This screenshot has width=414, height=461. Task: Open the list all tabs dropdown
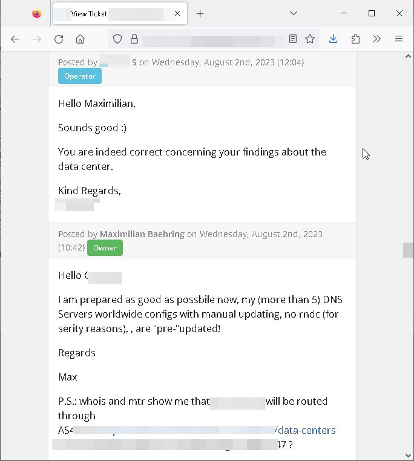293,13
